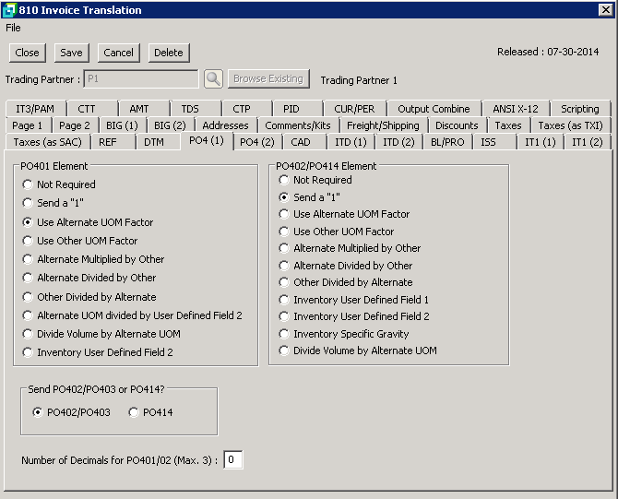
Task: Click the Save button
Action: pyautogui.click(x=71, y=53)
